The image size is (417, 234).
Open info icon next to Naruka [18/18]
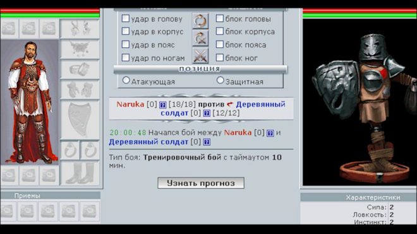[163, 105]
